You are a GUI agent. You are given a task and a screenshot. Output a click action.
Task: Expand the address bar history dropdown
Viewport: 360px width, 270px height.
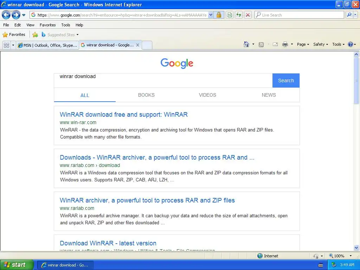tap(211, 15)
